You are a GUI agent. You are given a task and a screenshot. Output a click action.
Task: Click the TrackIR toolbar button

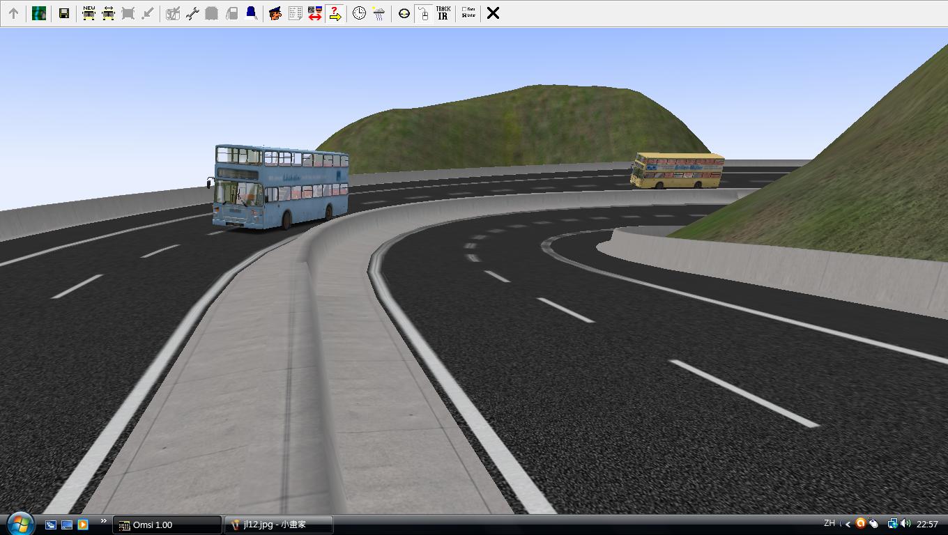tap(443, 13)
